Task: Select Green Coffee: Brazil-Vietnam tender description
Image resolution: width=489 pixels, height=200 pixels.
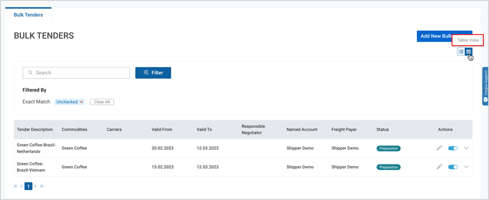Action: point(31,167)
